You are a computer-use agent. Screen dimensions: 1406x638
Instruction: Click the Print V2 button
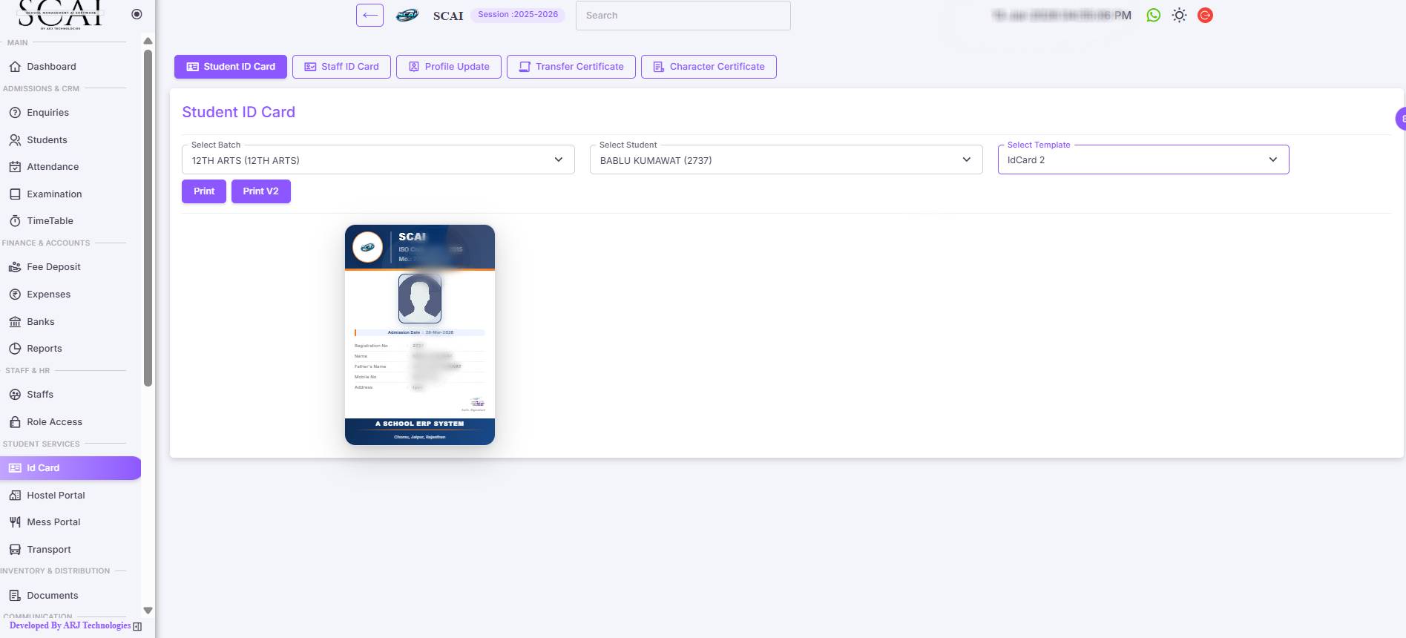click(x=261, y=191)
